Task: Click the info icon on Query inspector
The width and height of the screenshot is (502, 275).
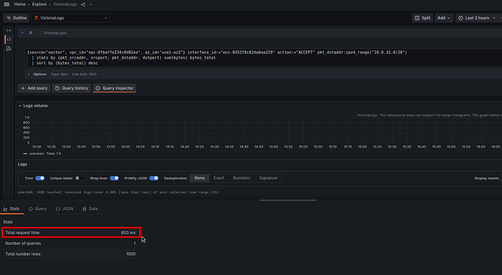Action: pyautogui.click(x=98, y=88)
